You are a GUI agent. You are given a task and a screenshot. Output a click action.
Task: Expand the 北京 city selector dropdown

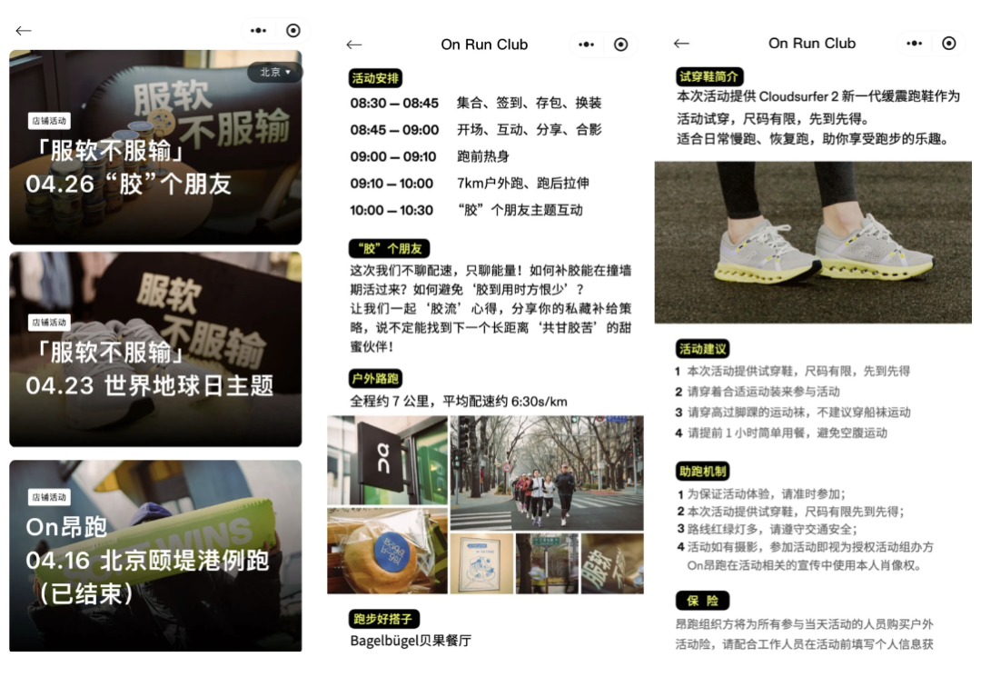(x=275, y=72)
